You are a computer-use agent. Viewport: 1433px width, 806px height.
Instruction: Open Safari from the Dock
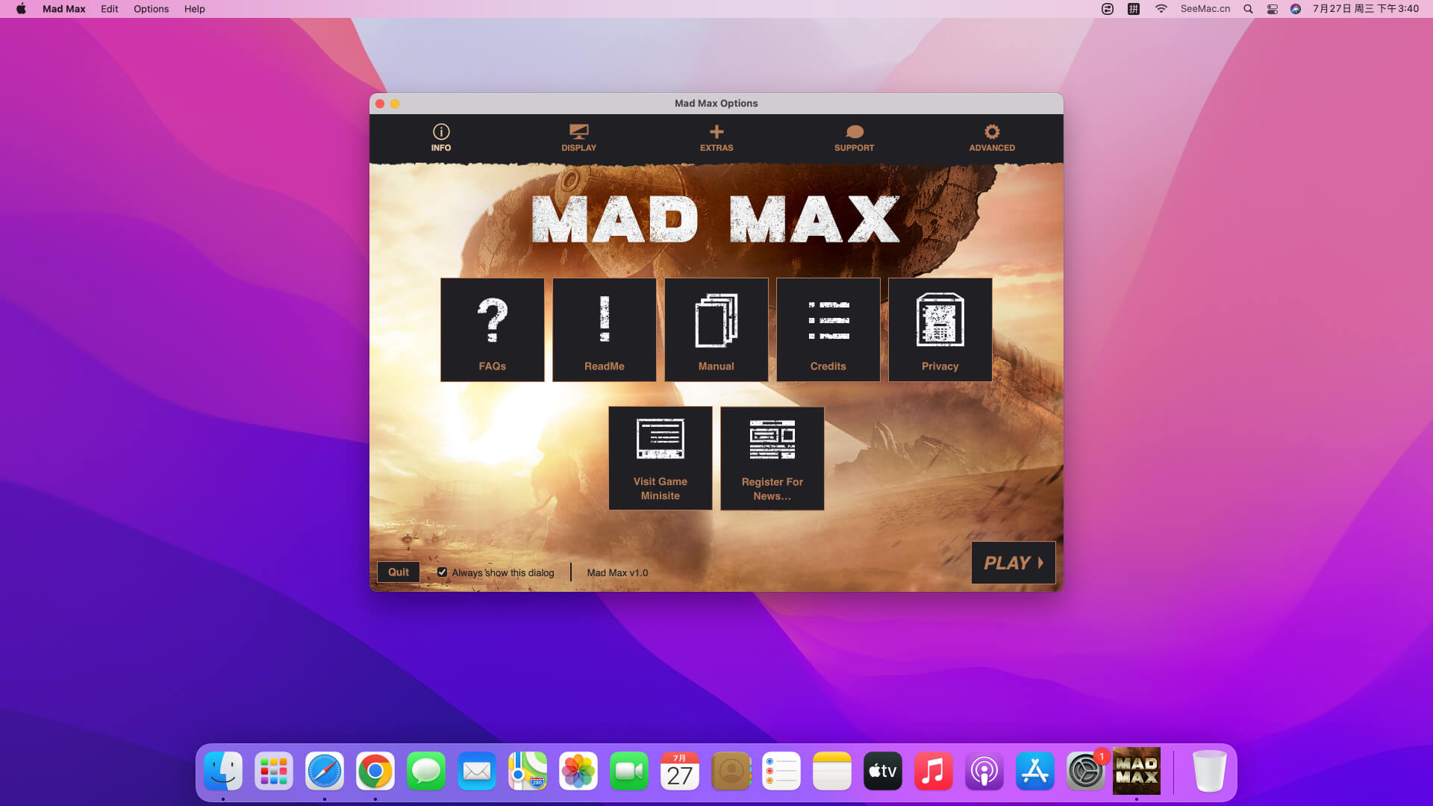click(325, 772)
